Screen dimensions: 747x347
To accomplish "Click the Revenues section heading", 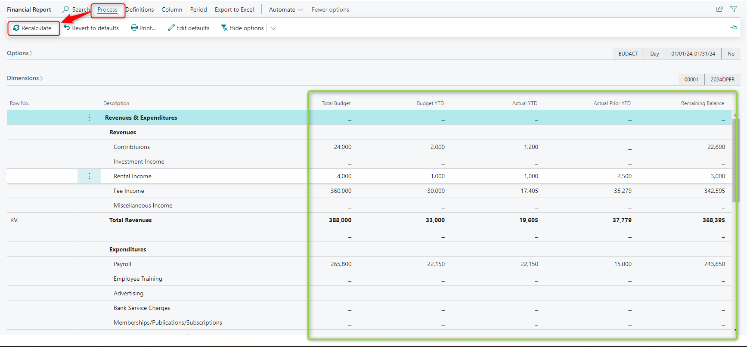I will point(123,132).
